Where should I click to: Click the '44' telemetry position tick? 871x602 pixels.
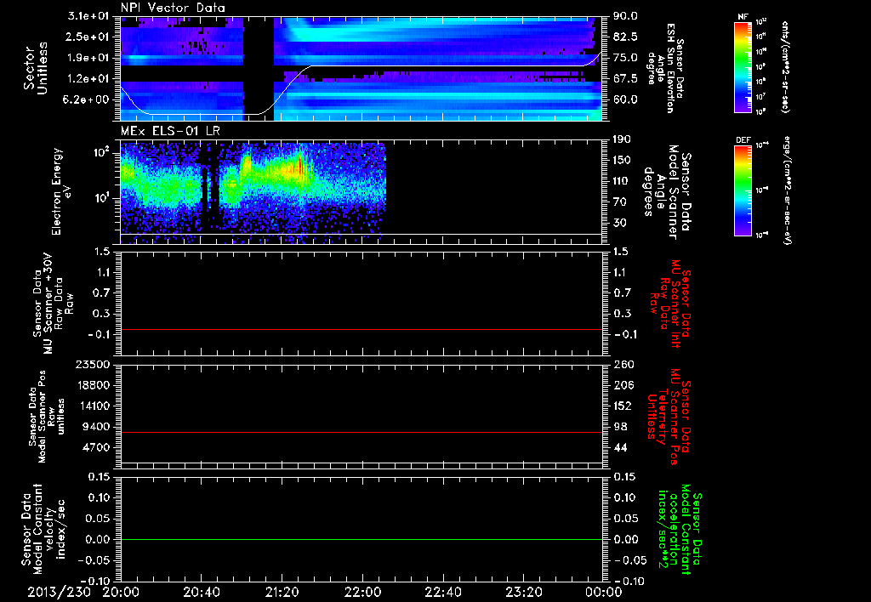click(620, 447)
